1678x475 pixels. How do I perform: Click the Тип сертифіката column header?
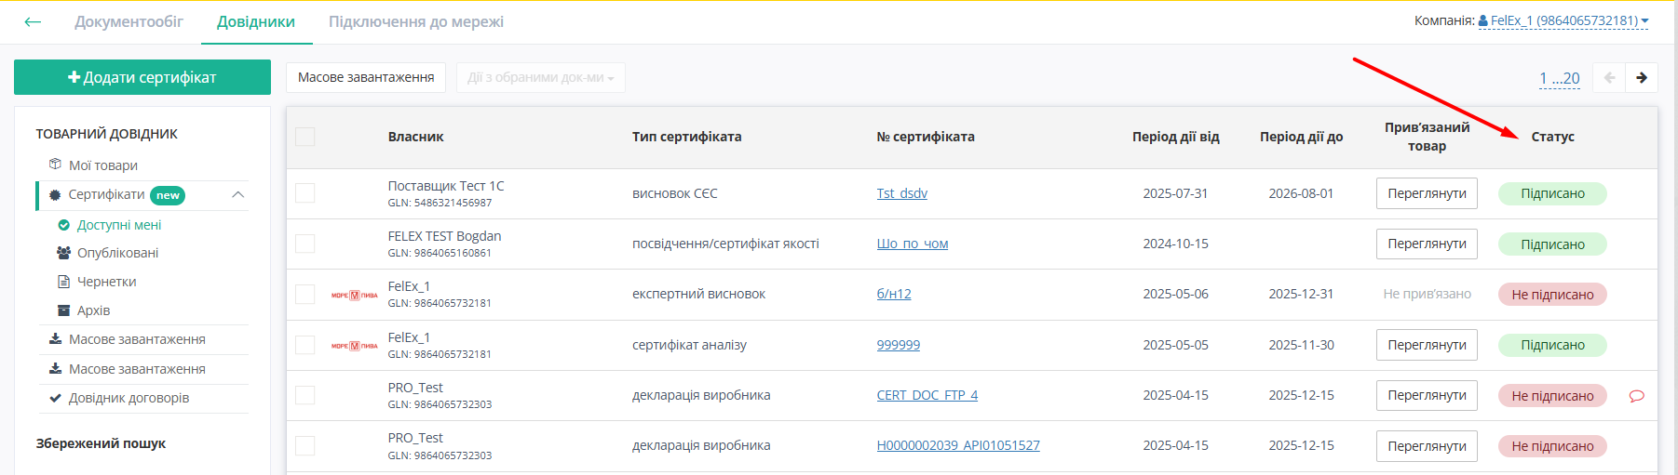pyautogui.click(x=687, y=137)
